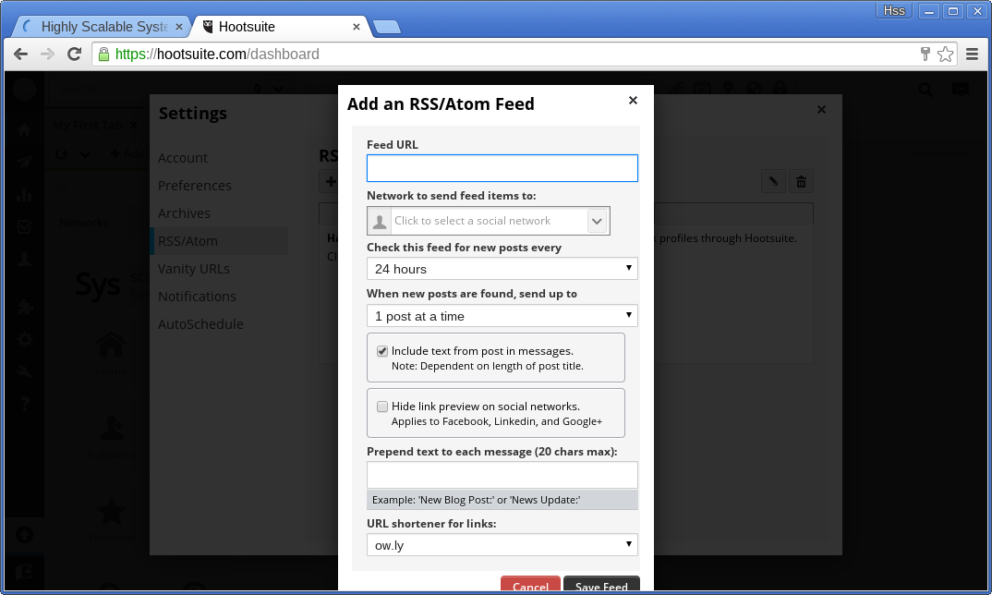This screenshot has width=992, height=595.
Task: Switch to Highly Scalable Systems browser tab
Action: coord(103,27)
